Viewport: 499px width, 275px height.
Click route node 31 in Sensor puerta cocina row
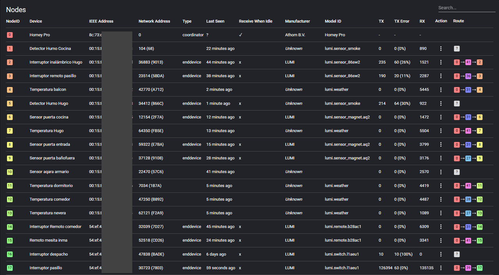click(x=468, y=117)
